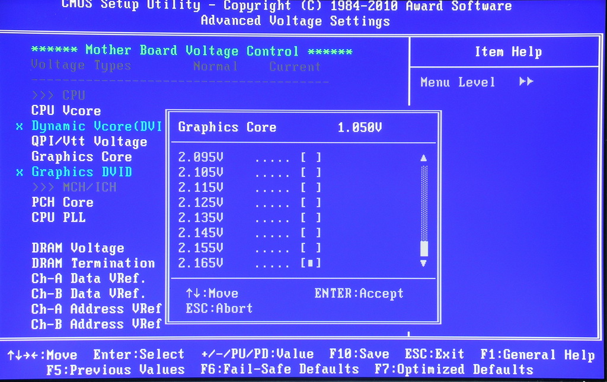The width and height of the screenshot is (607, 382).
Task: Click the Menu Level label
Action: tap(458, 82)
